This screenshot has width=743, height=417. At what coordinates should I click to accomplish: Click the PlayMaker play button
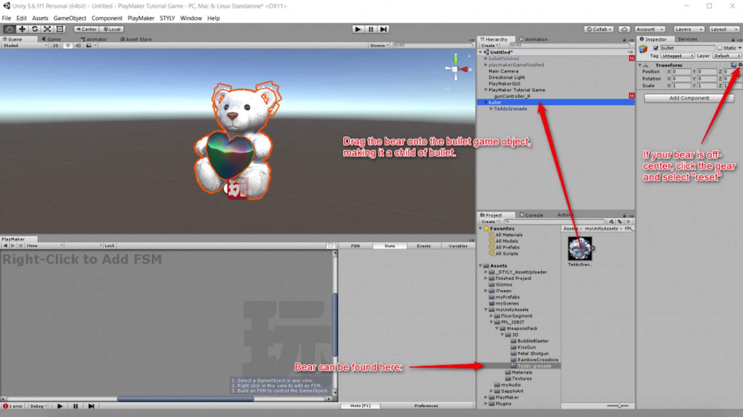pyautogui.click(x=60, y=406)
